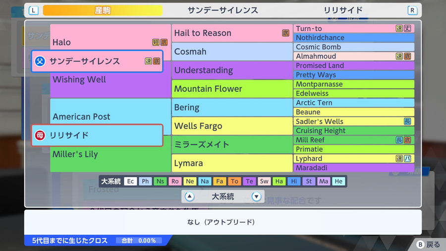Viewport: 446px width, 251px height.
Task: Click the Na lineage color swatch
Action: coord(205,181)
